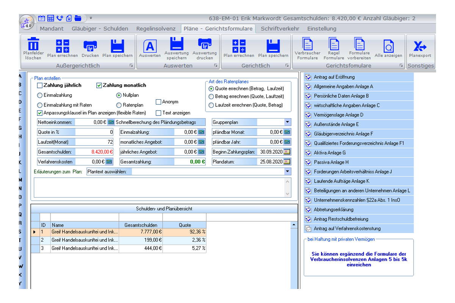455x303 pixels.
Task: Open Abtretungserklärung form
Action: [x=359, y=209]
